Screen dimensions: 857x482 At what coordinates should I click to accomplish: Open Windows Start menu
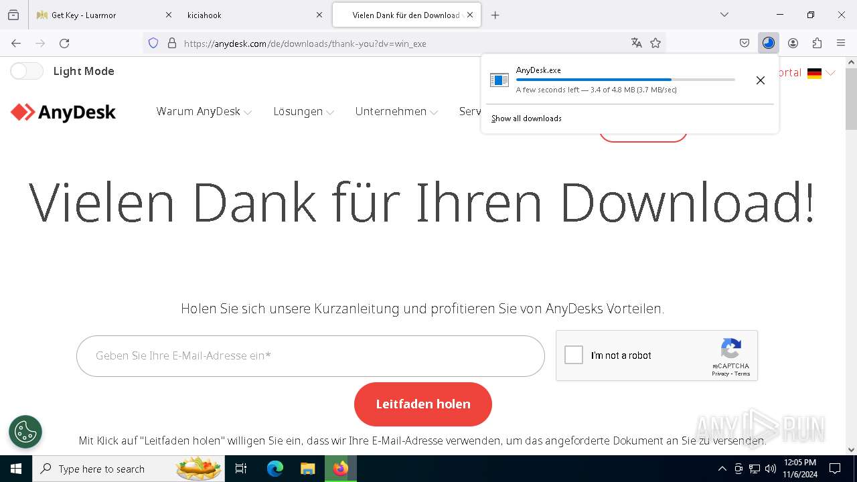(x=15, y=469)
